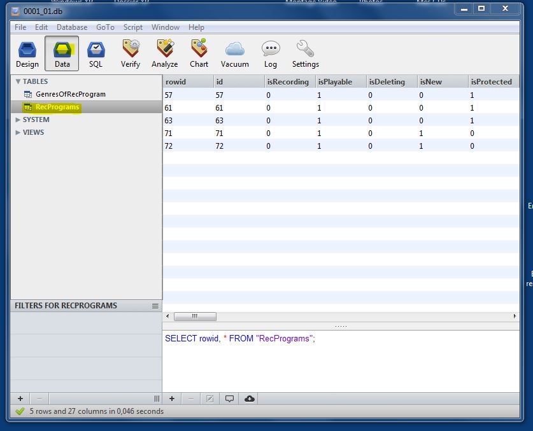The height and width of the screenshot is (431, 533).
Task: Open the Design view
Action: point(27,53)
